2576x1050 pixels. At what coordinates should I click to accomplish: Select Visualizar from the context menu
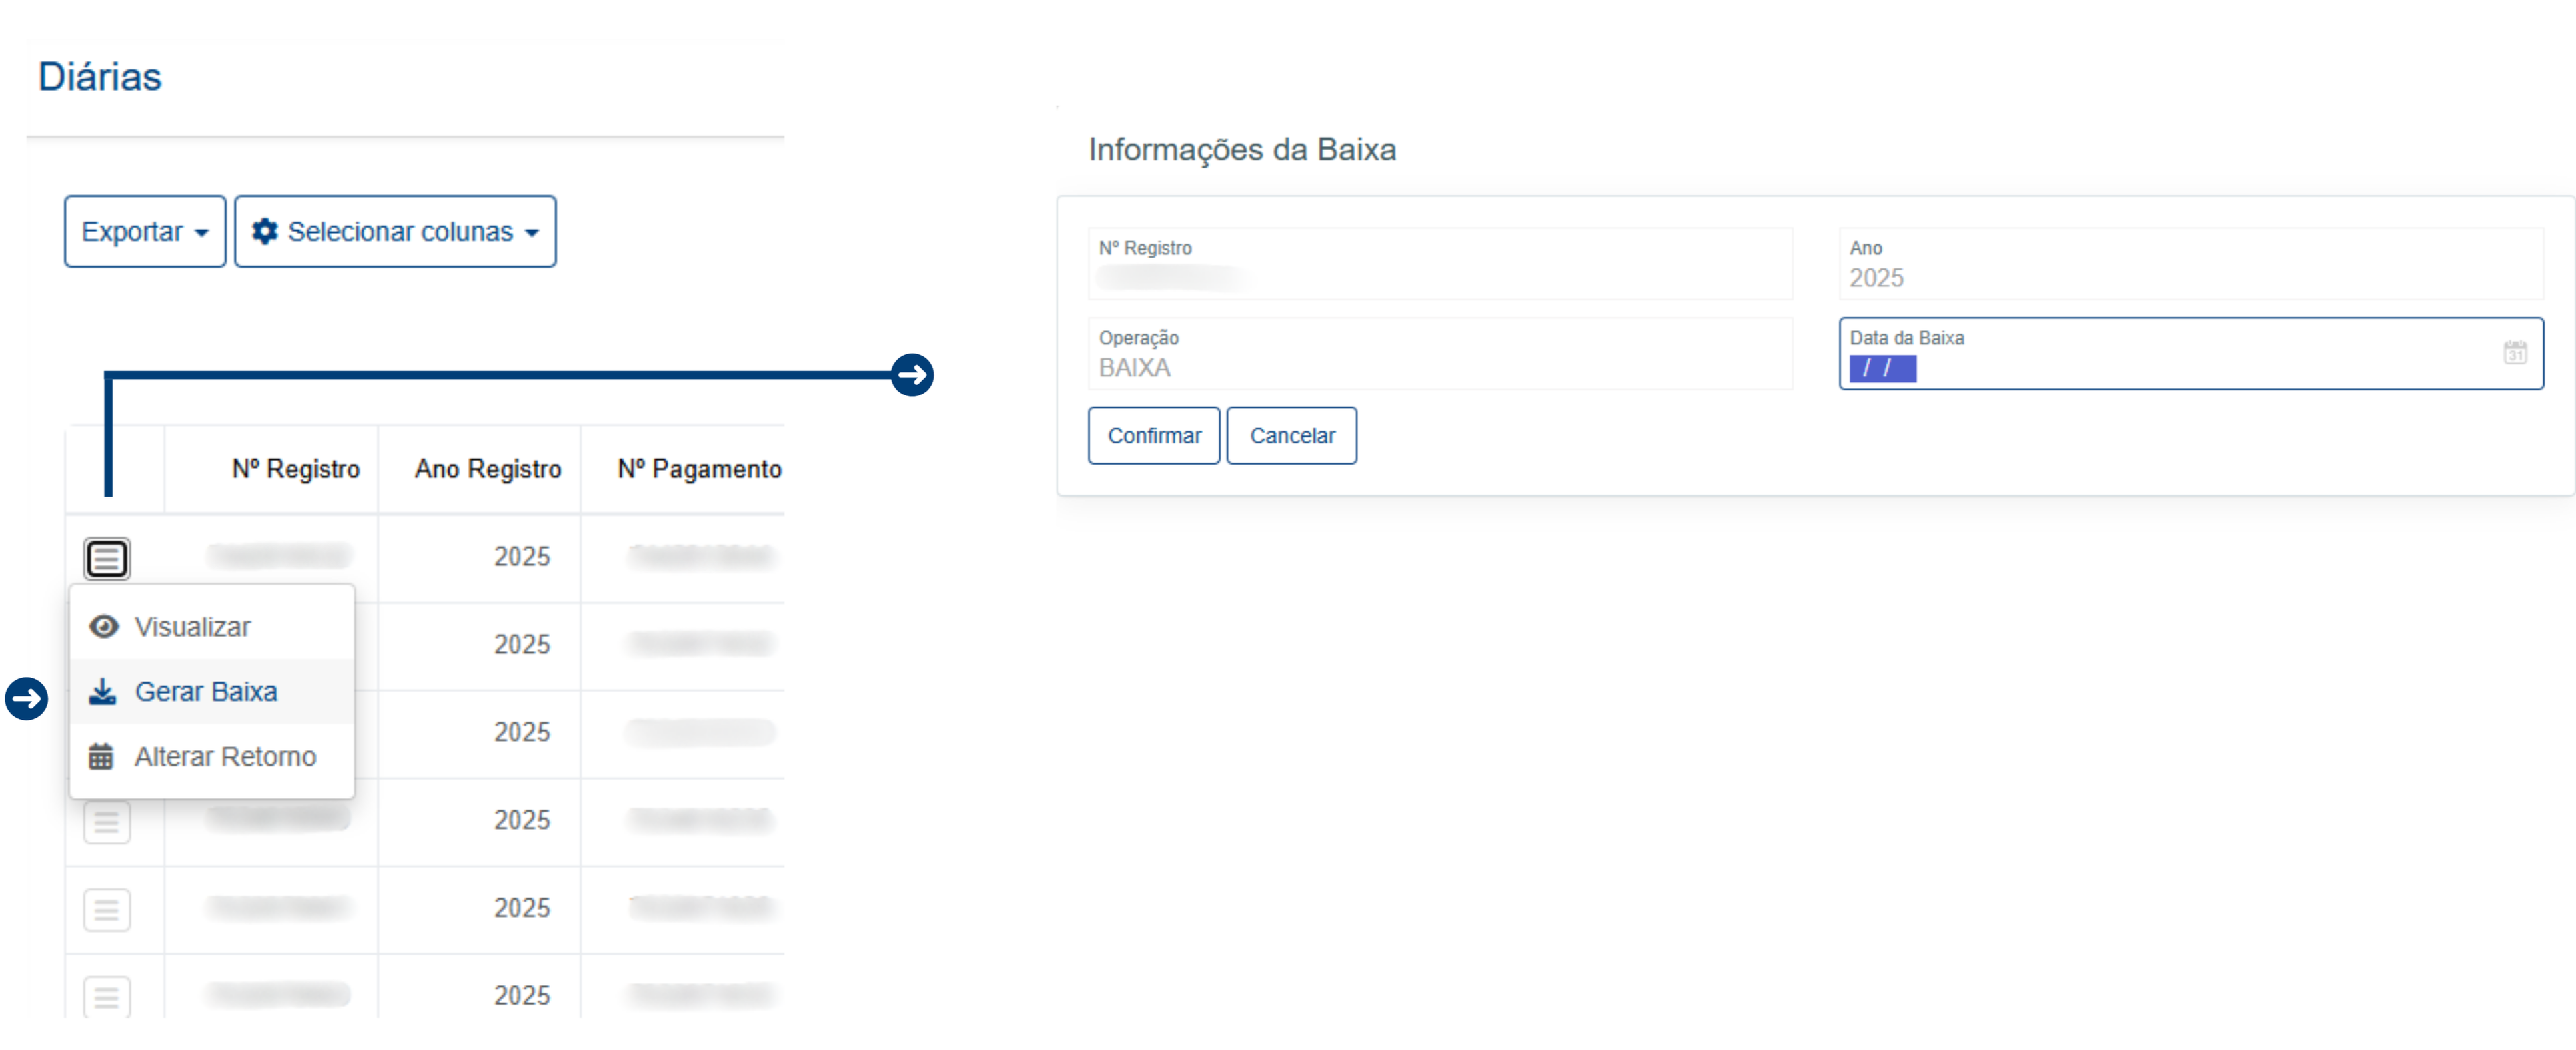point(192,627)
